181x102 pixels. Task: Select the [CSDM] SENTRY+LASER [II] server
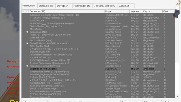pos(98,94)
